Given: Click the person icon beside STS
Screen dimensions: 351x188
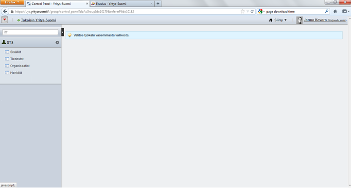Looking at the screenshot, I should pos(3,42).
